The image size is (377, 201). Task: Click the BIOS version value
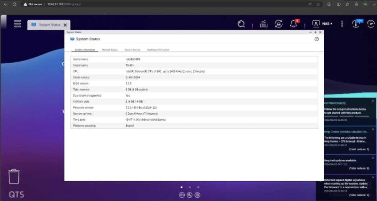128,84
